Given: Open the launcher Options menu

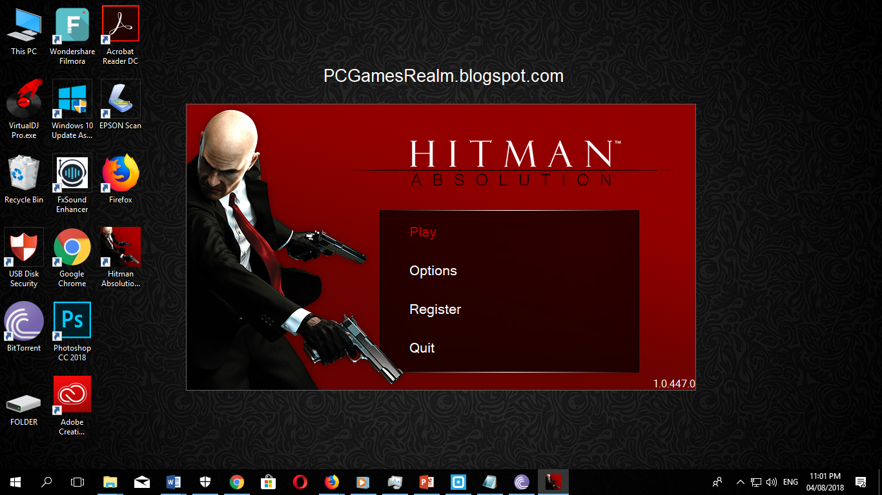Looking at the screenshot, I should coord(433,271).
